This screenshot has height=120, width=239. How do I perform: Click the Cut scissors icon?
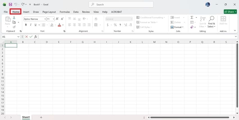[14, 18]
